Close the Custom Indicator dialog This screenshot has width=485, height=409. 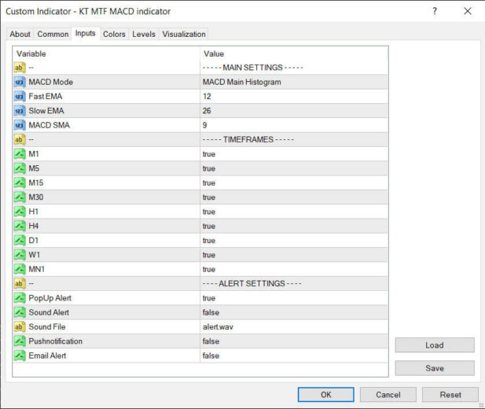[x=468, y=12]
